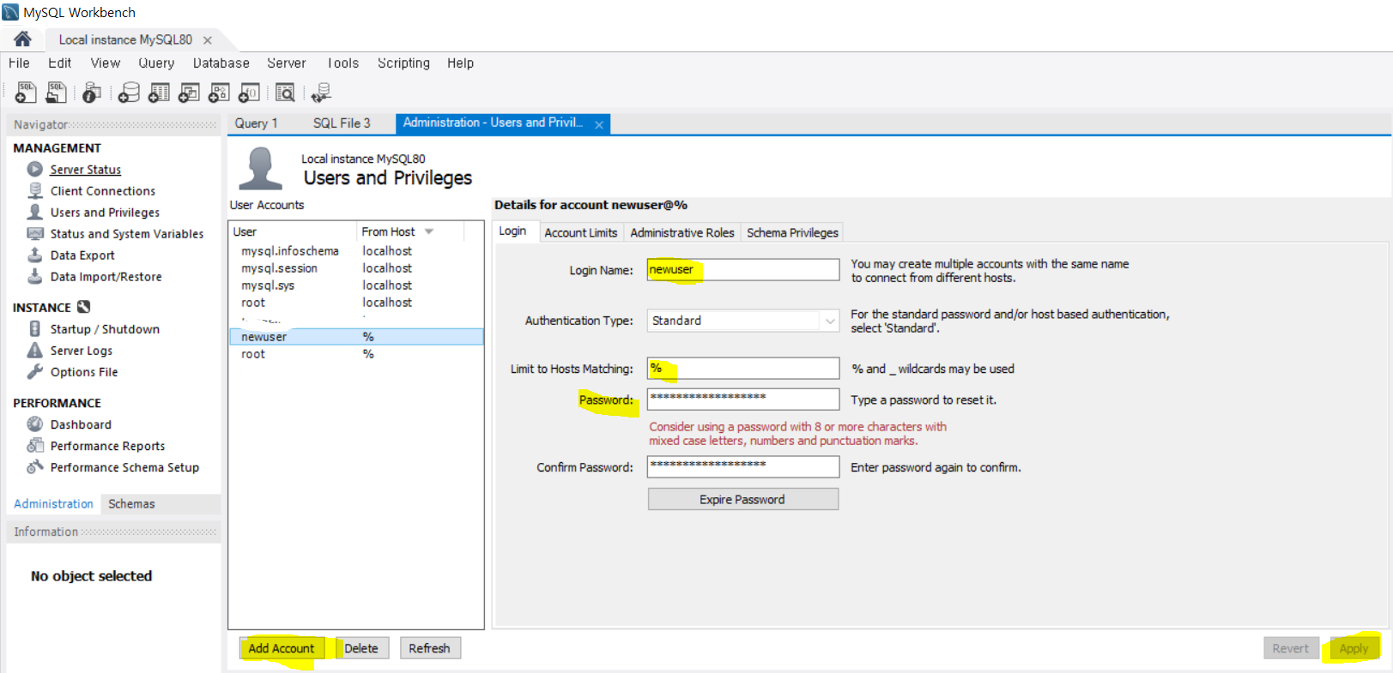Open the Schema Privileges tab
The width and height of the screenshot is (1393, 673).
[792, 232]
